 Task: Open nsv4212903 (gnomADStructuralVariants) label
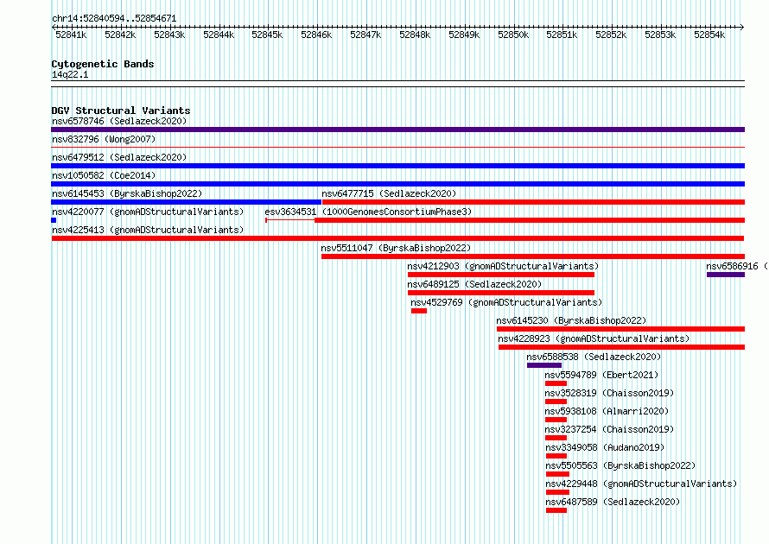click(503, 266)
